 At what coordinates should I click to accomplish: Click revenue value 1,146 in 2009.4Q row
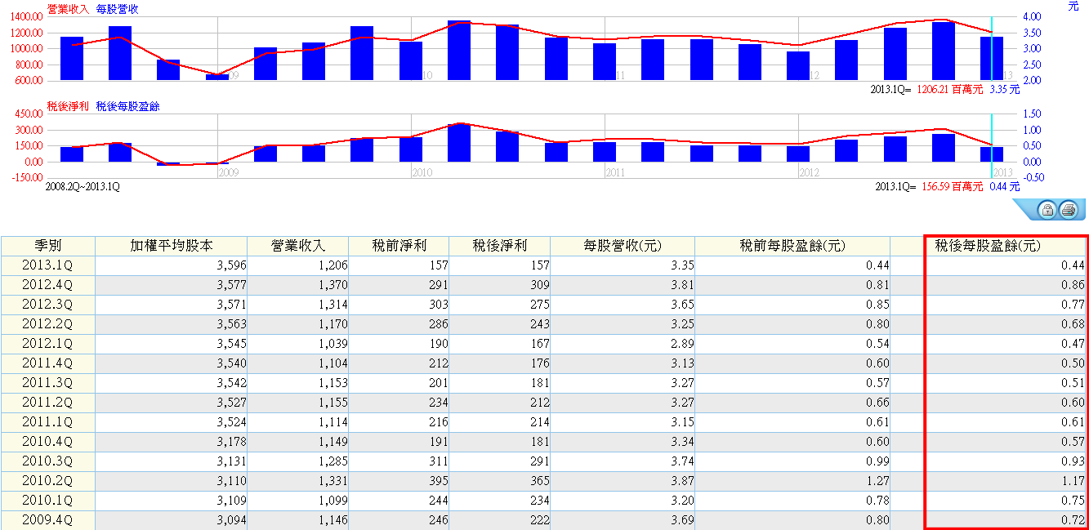(333, 520)
